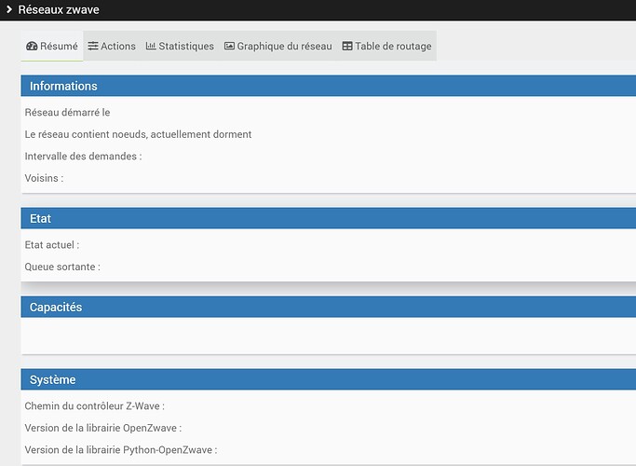Image resolution: width=636 pixels, height=466 pixels.
Task: Click the 'Voisins :' label
Action: (x=44, y=178)
